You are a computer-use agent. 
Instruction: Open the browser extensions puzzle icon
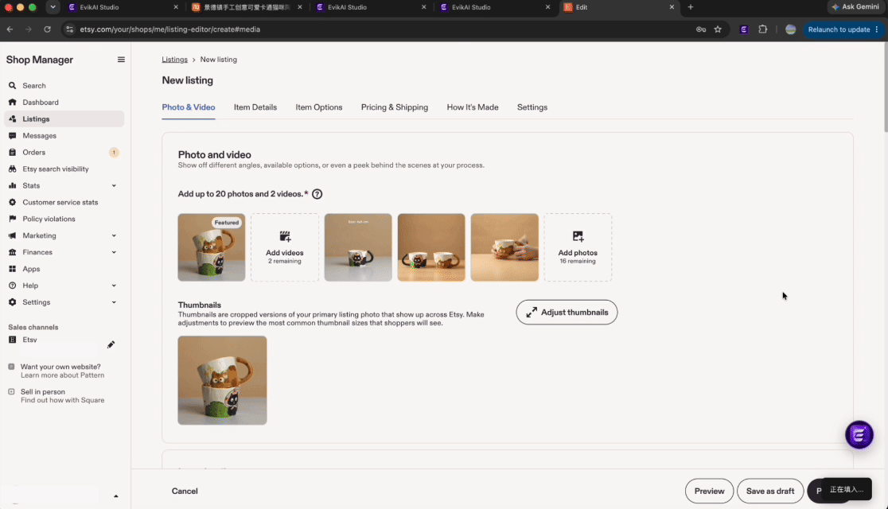pos(762,29)
